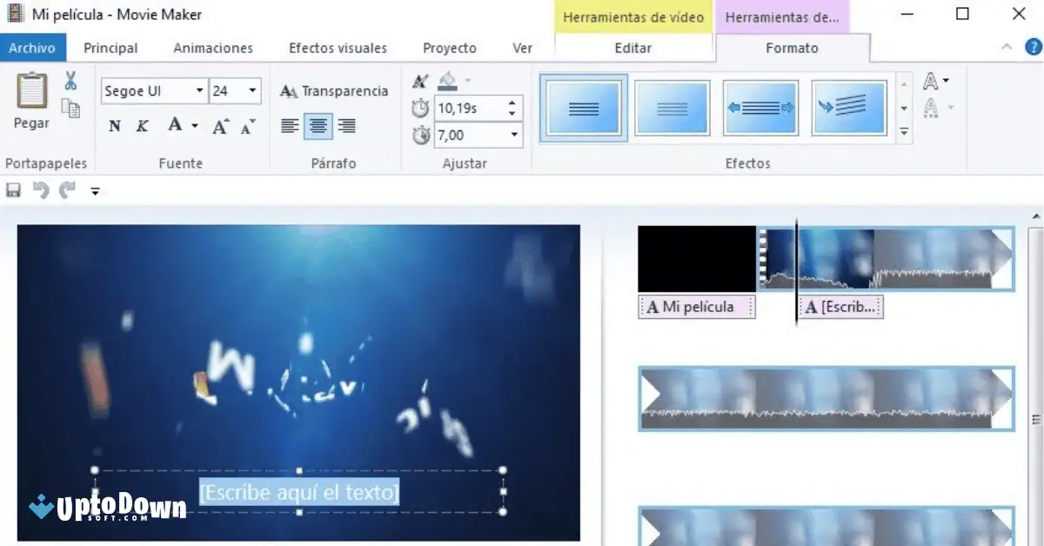Select the scroll-from-left text effect
This screenshot has width=1044, height=546.
pos(760,106)
